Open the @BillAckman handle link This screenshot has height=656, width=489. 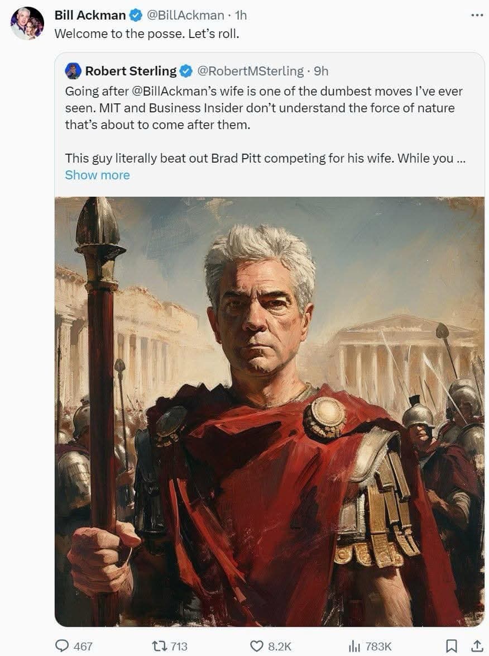[x=185, y=16]
